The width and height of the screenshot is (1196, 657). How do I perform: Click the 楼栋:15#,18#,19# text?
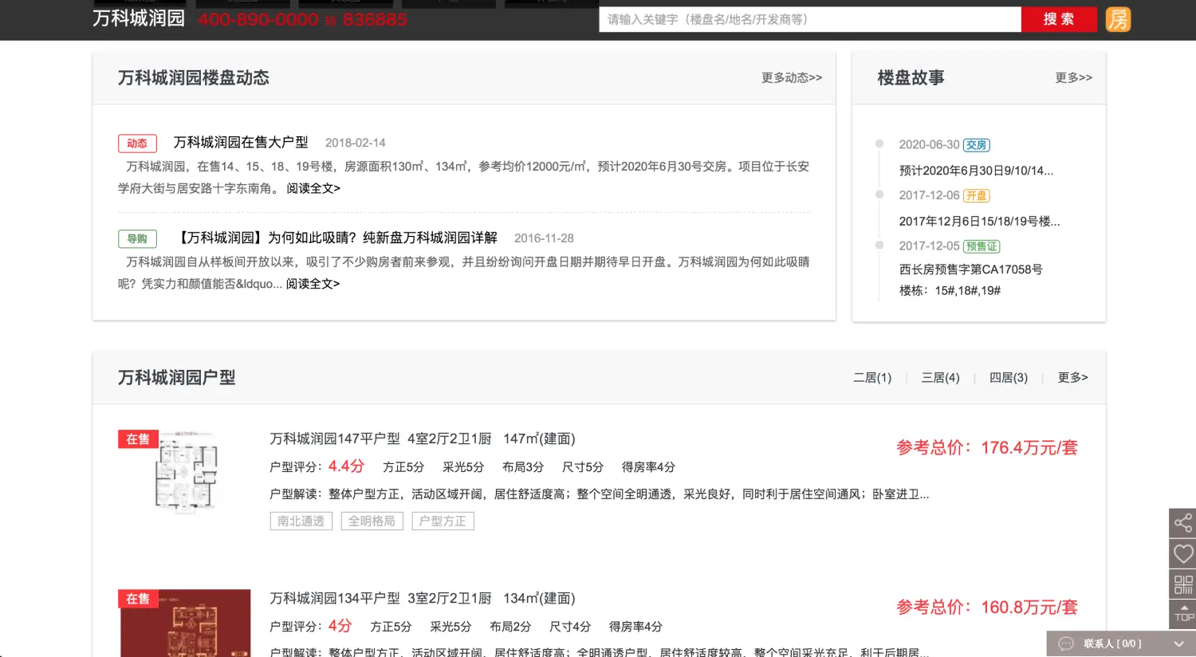coord(950,291)
